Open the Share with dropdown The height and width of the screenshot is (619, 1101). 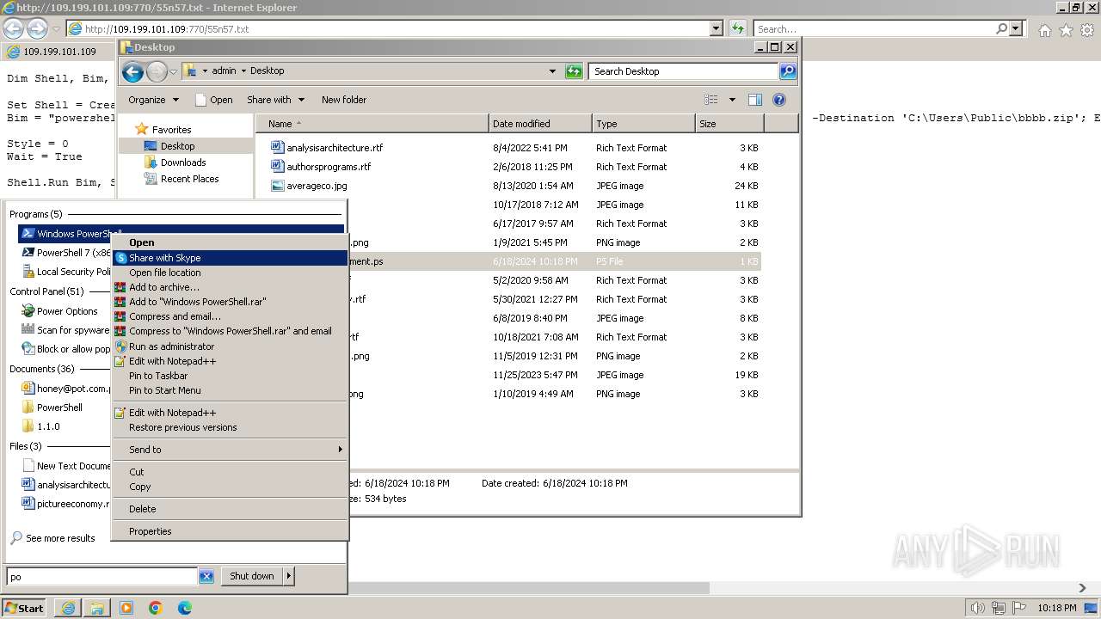point(275,100)
